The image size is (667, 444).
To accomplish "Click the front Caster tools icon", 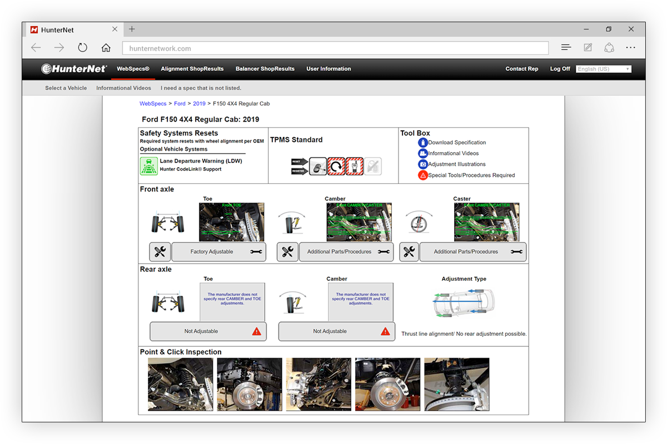I will click(409, 252).
